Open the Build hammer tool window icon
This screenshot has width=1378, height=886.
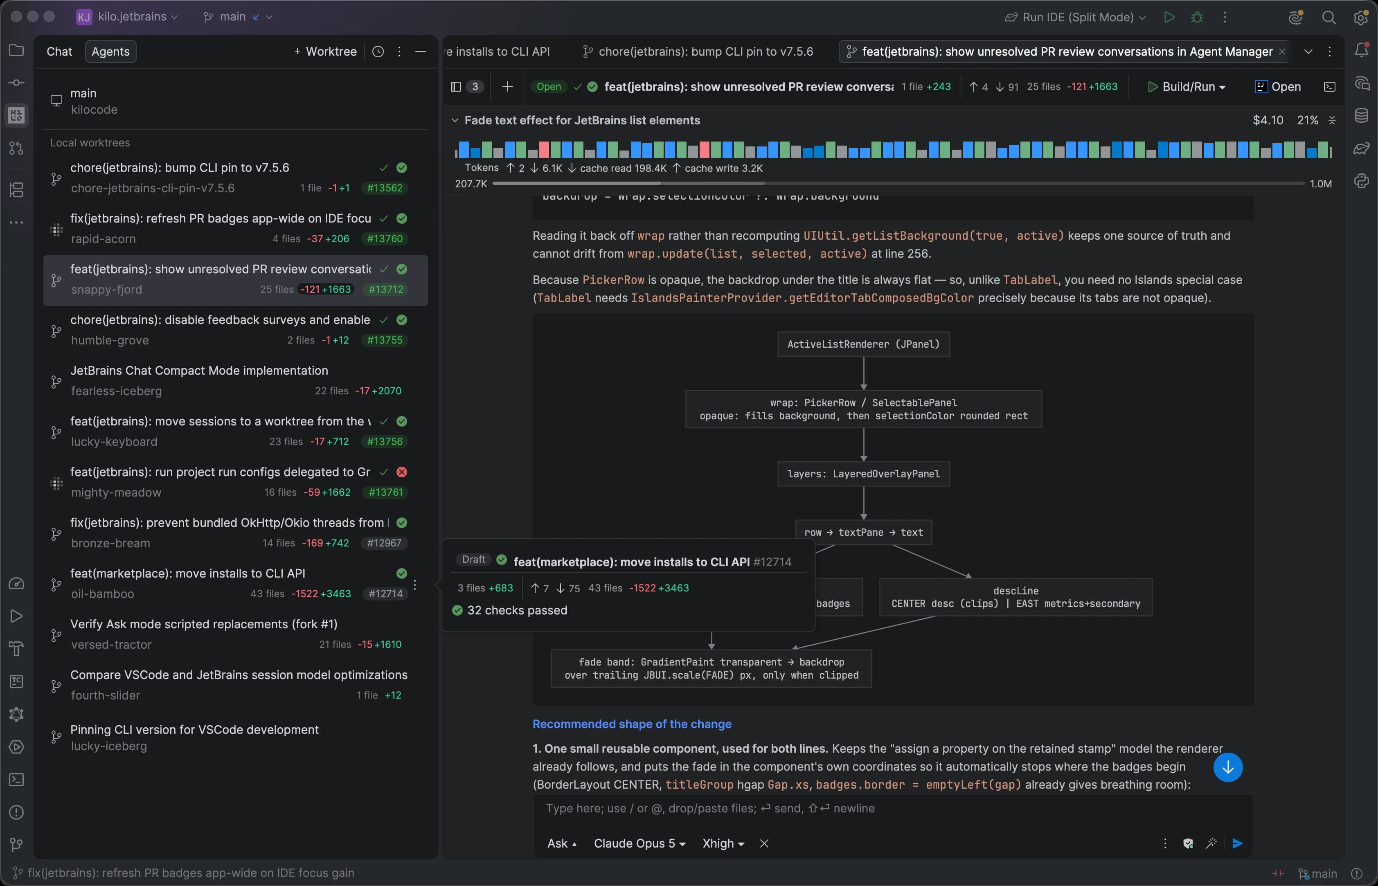pos(16,649)
